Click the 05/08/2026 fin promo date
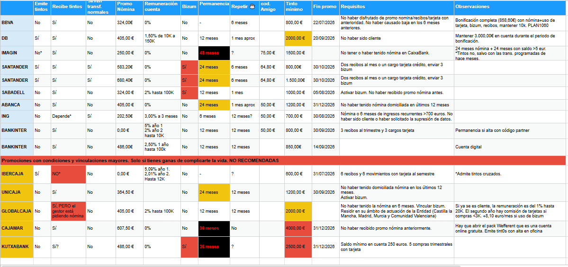568x267 pixels. tap(325, 93)
